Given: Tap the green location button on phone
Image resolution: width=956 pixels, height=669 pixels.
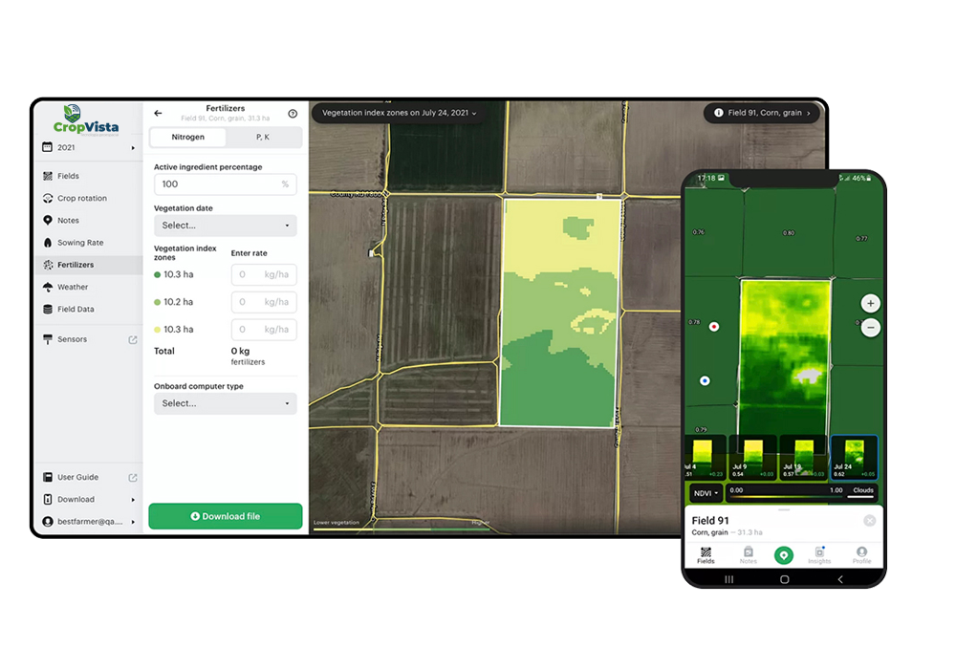Looking at the screenshot, I should (784, 554).
